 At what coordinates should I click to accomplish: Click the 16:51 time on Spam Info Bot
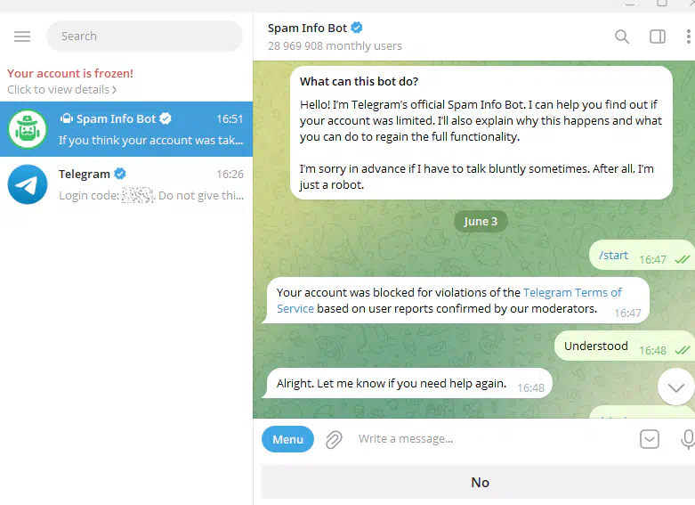(x=230, y=119)
